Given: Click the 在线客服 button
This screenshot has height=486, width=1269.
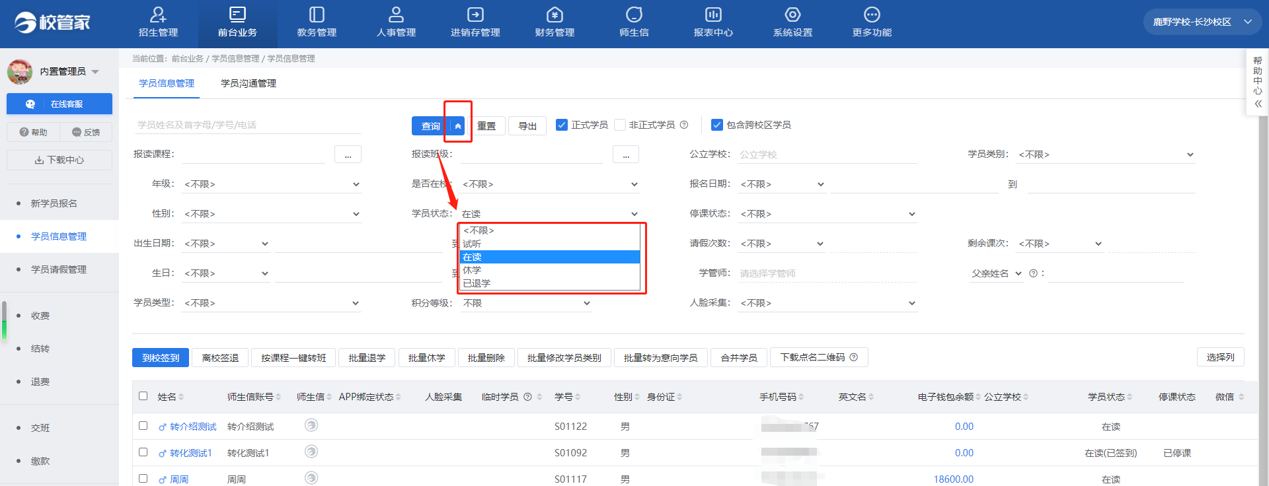Looking at the screenshot, I should tap(59, 104).
